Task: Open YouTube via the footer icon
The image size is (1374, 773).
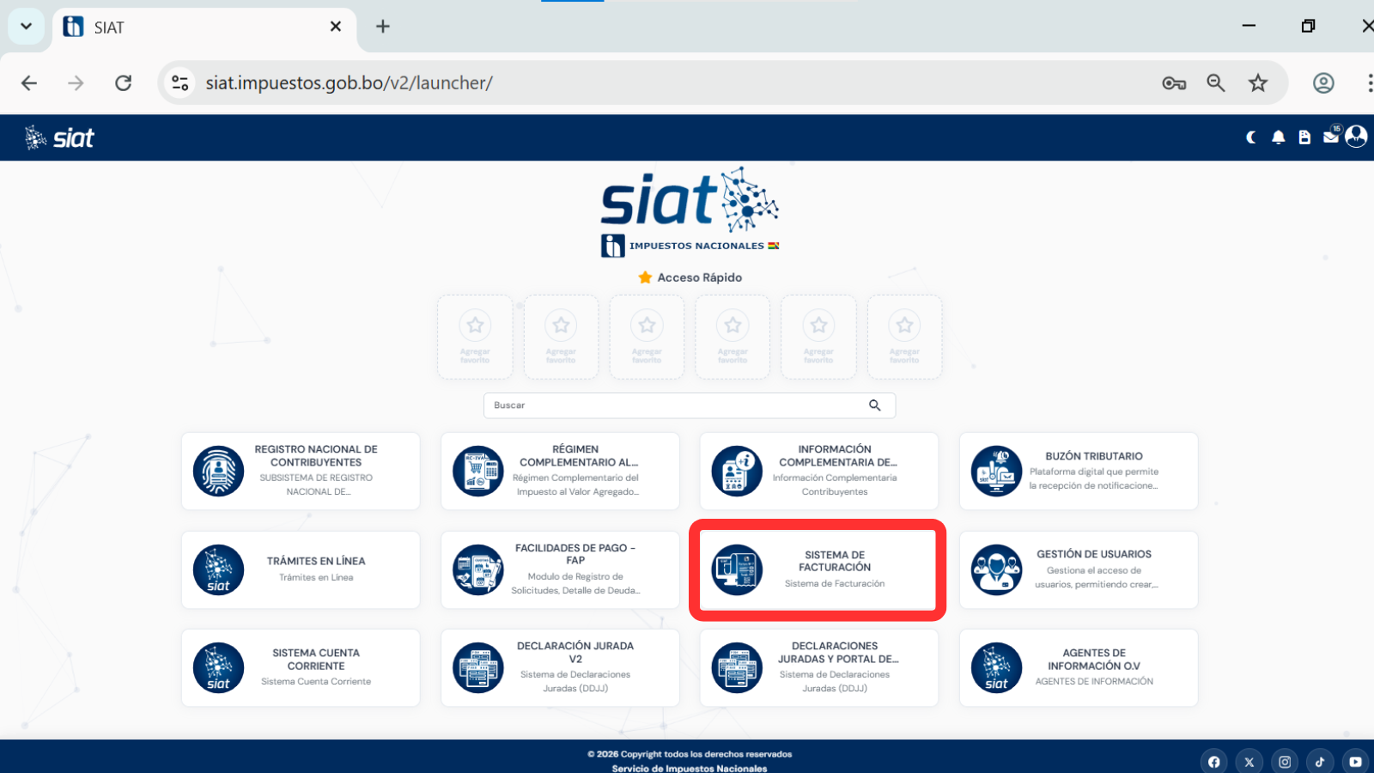Action: tap(1355, 761)
